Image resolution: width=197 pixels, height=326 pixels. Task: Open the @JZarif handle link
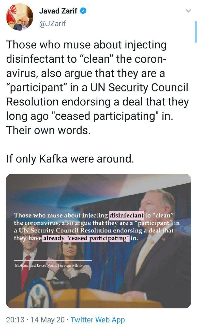click(x=52, y=23)
